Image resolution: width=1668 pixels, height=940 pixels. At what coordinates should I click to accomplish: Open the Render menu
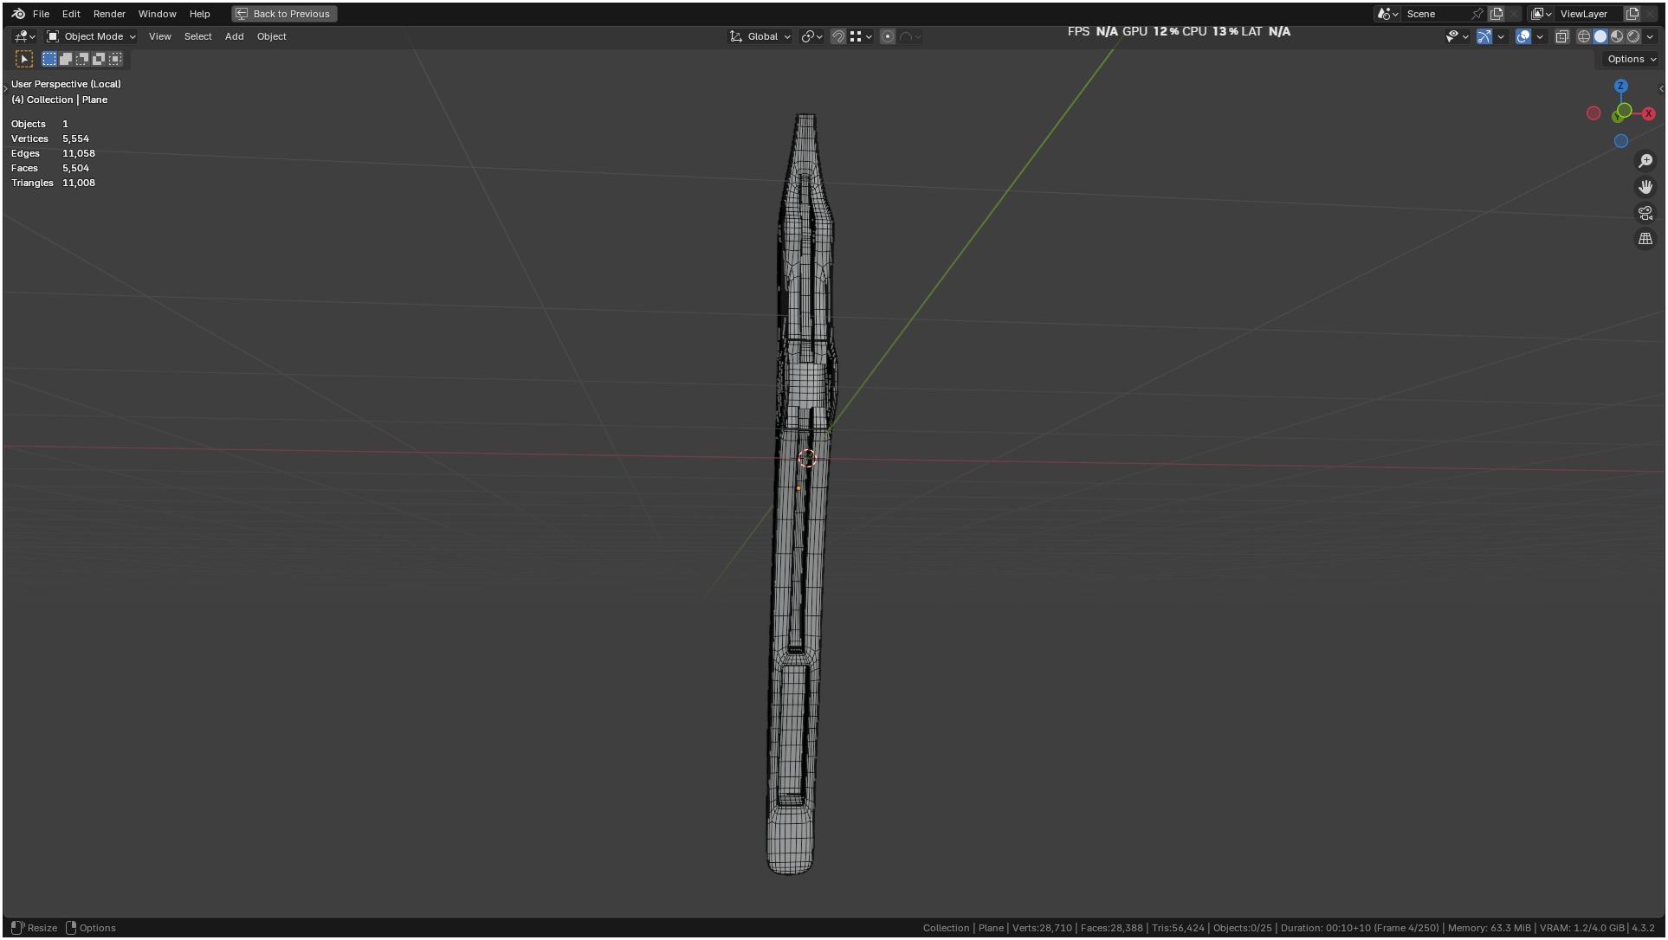pyautogui.click(x=109, y=14)
